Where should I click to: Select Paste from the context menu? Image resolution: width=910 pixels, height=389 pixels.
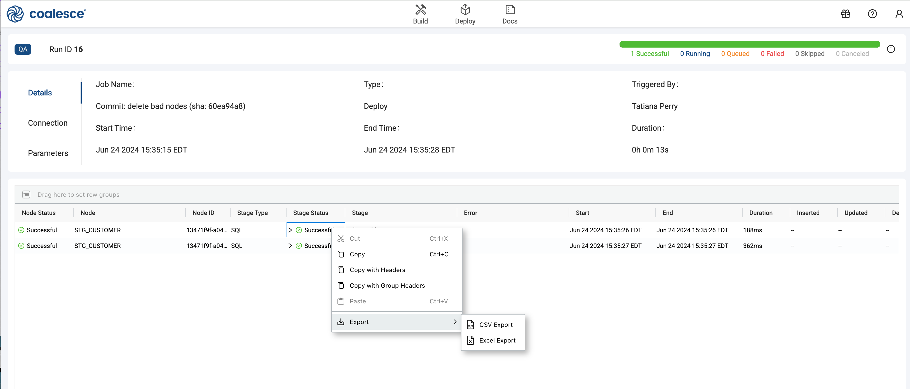click(x=396, y=301)
